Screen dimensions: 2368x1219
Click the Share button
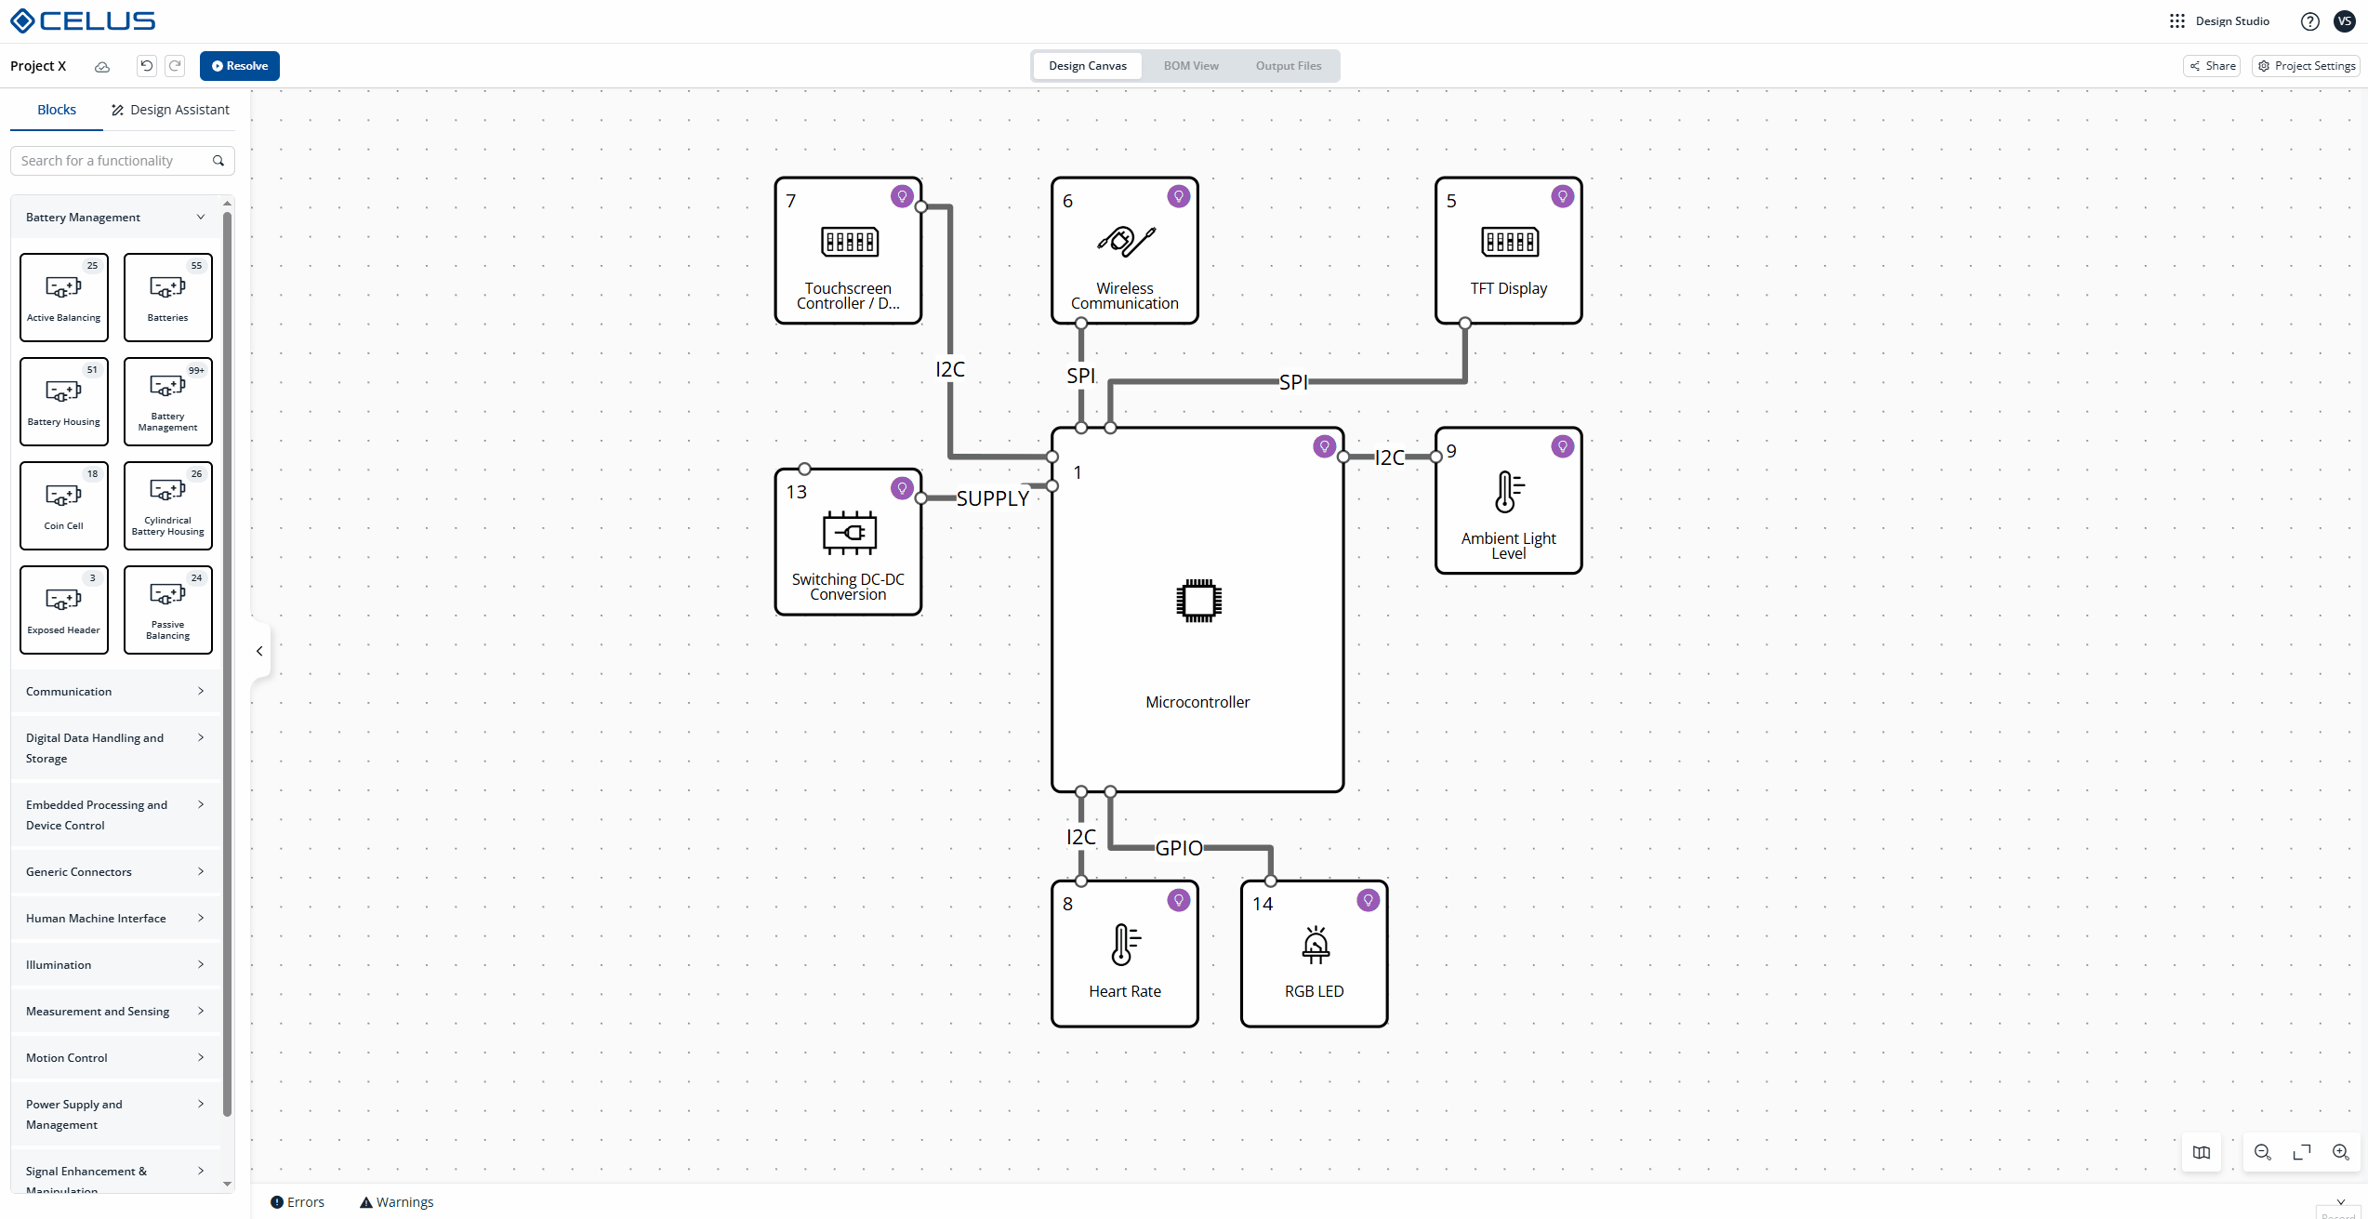[x=2212, y=66]
